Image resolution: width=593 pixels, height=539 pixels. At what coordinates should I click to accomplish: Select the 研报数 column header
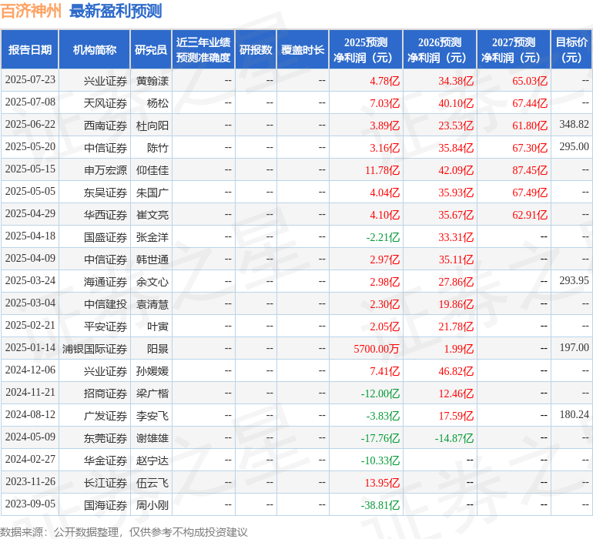coord(256,49)
